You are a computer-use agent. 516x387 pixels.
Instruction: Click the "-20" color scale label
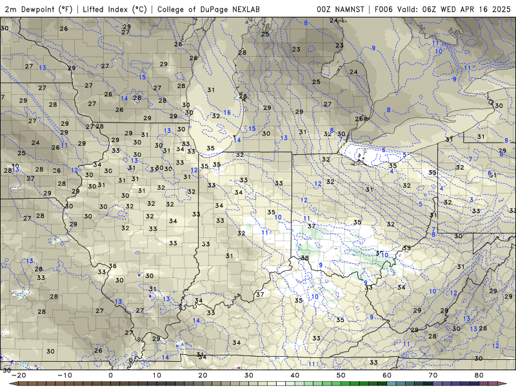click(x=19, y=375)
